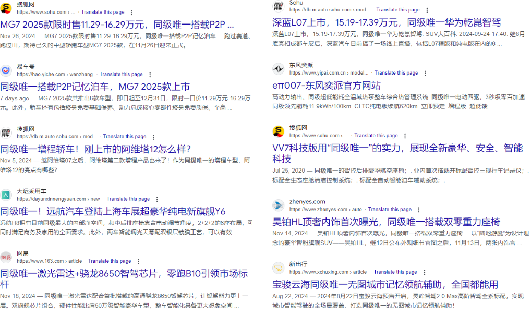Open the 宝骏云海 无图城市记忆领航辅助 result title

point(385,285)
